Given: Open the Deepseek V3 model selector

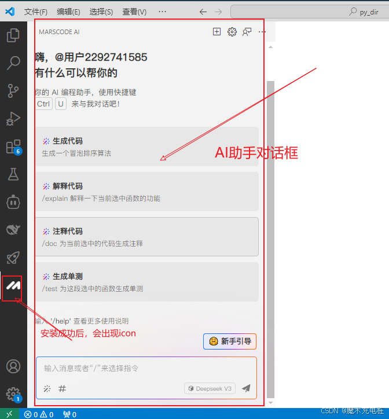Looking at the screenshot, I should [x=210, y=388].
